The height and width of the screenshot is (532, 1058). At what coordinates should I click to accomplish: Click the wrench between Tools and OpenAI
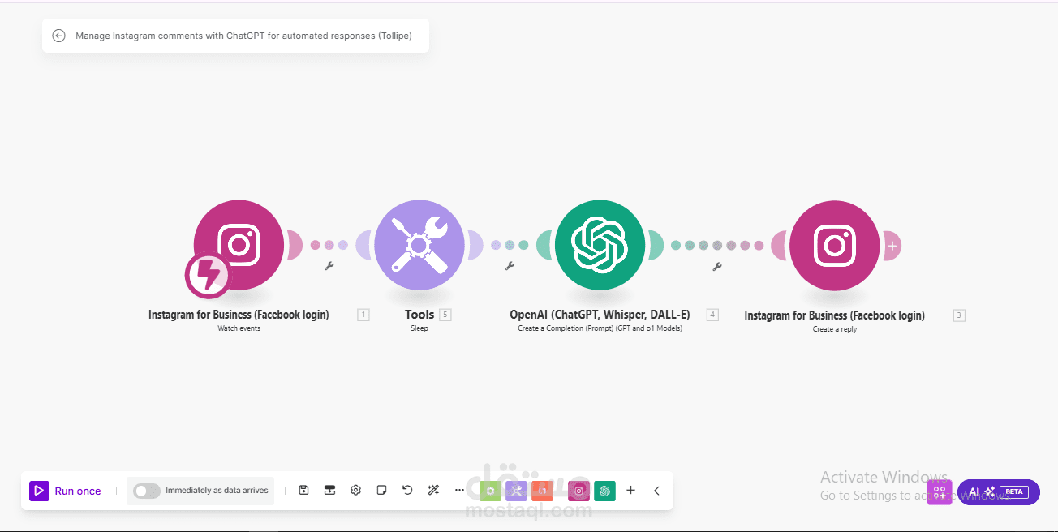click(510, 266)
